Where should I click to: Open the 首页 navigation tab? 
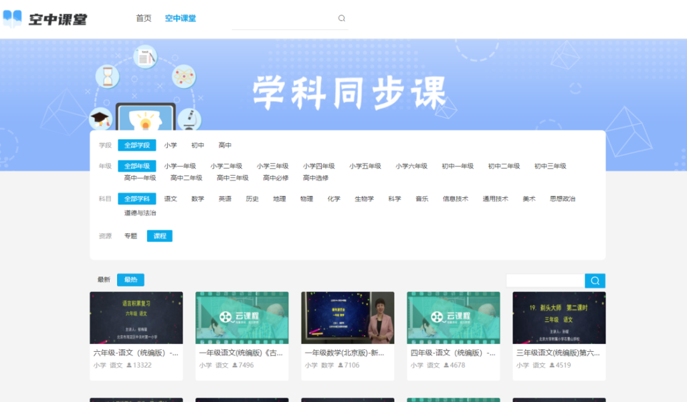pos(144,18)
